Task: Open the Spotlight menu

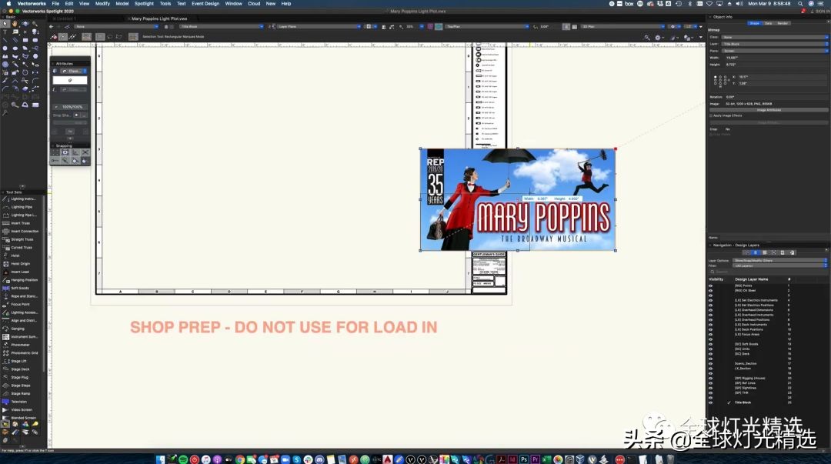Action: click(x=144, y=4)
